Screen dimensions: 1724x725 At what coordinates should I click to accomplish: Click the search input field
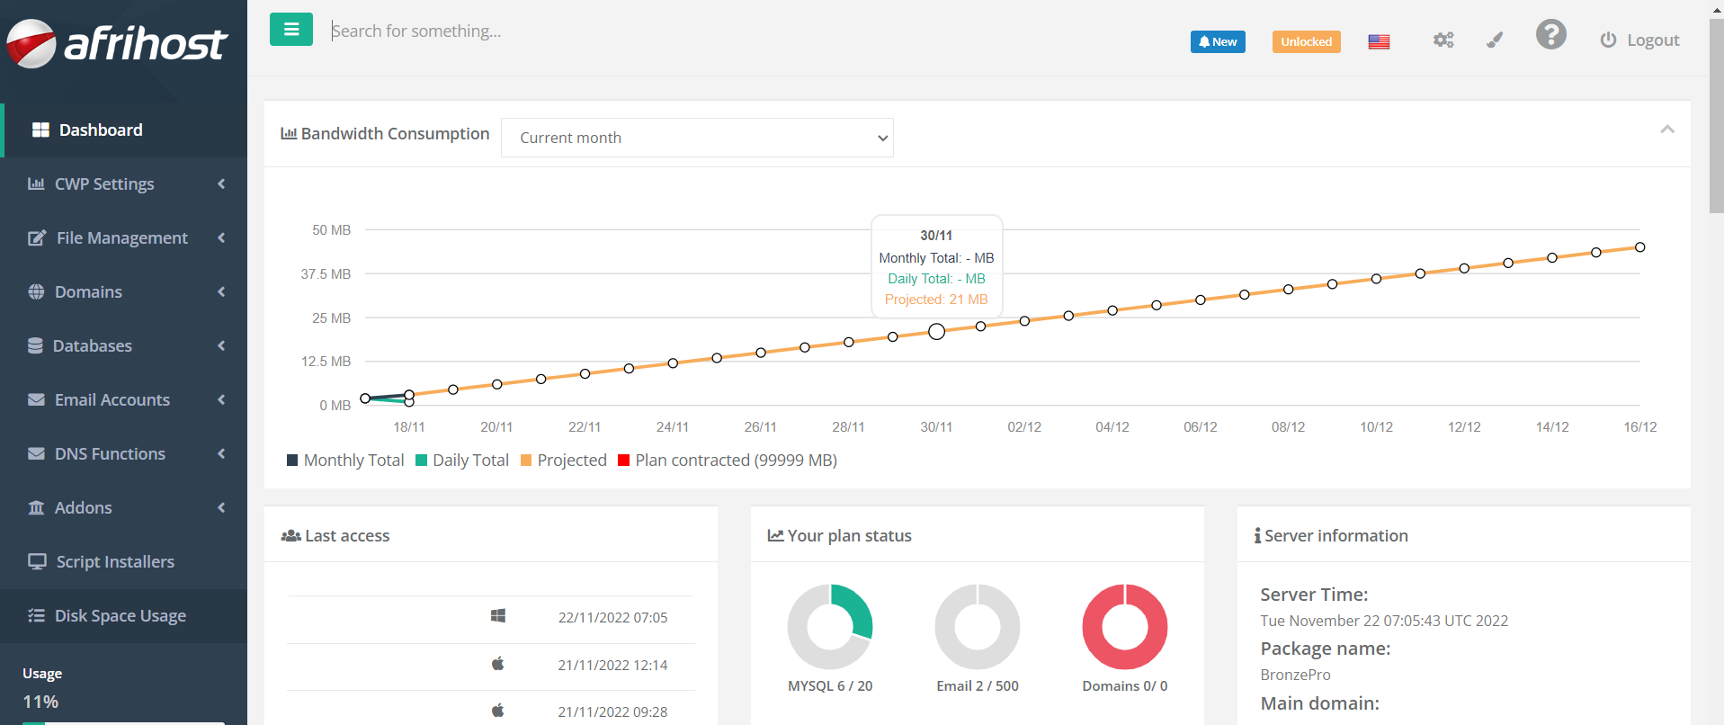[630, 31]
